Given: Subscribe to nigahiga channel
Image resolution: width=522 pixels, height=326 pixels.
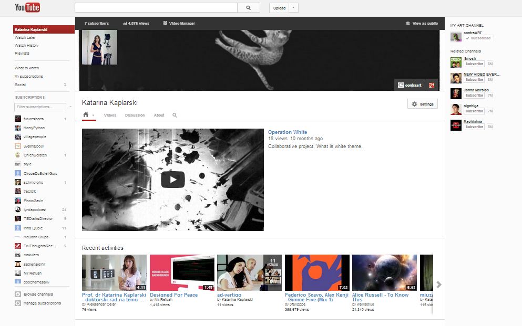Looking at the screenshot, I should (474, 111).
